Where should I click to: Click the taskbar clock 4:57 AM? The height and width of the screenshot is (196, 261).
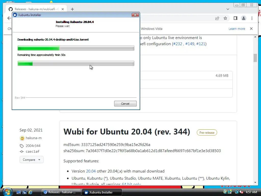tap(251, 192)
